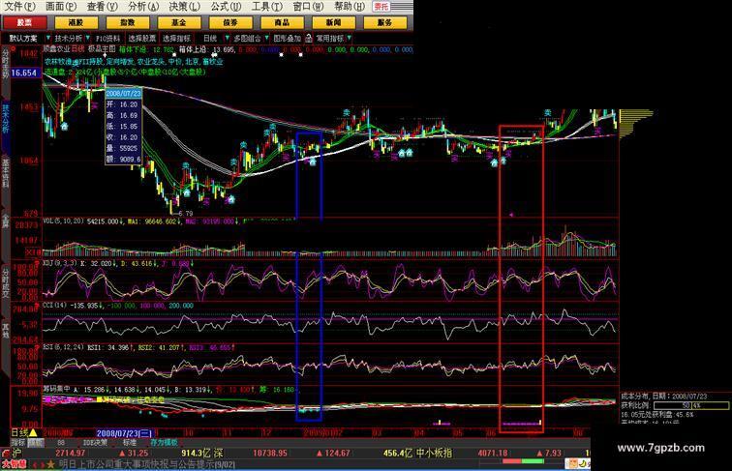This screenshot has height=471, width=732.
Task: Open the F10资料 toolbar item
Action: point(107,39)
